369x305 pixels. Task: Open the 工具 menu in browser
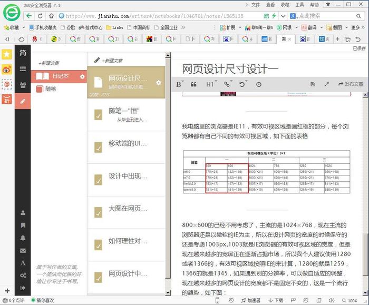click(299, 4)
